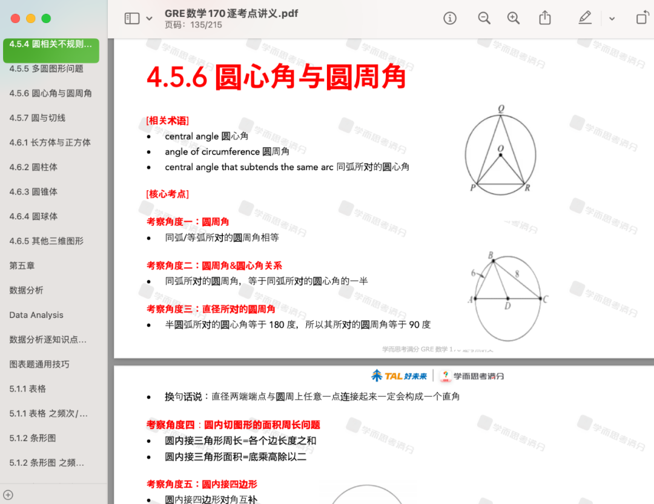This screenshot has height=504, width=654.
Task: Jump to 4.6.1 长方体与正方体 section
Action: point(50,142)
